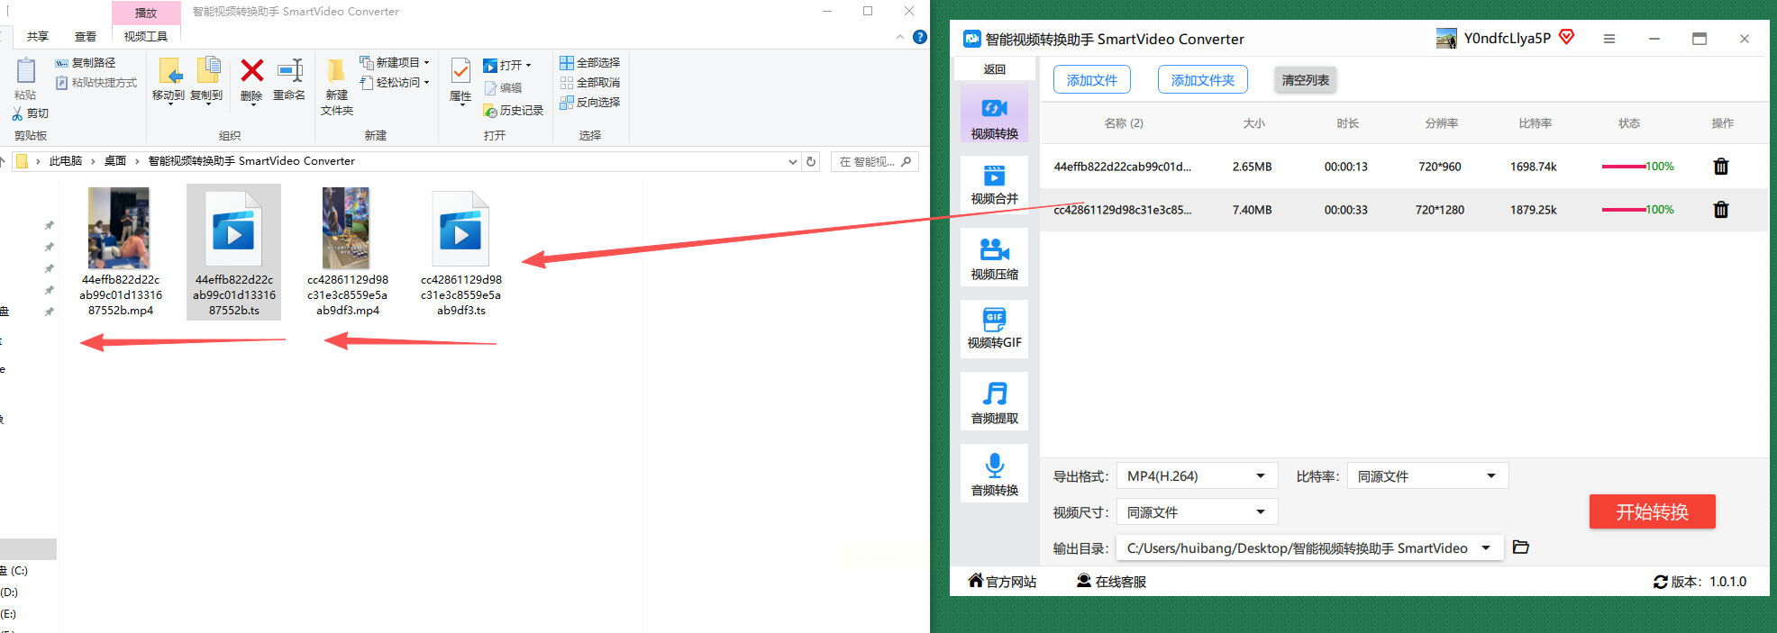Image resolution: width=1777 pixels, height=633 pixels.
Task: Expand the 比特率 同源文件 dropdown
Action: point(1491,475)
